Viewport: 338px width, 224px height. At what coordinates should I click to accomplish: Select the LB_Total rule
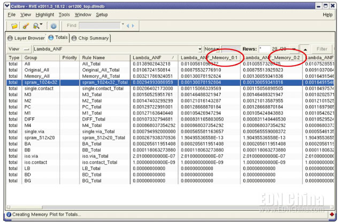(x=91, y=169)
